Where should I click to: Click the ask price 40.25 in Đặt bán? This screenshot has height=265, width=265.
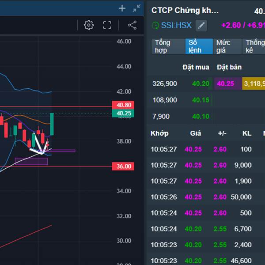[x=225, y=83]
